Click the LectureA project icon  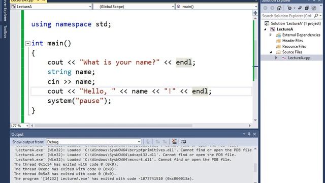click(273, 29)
